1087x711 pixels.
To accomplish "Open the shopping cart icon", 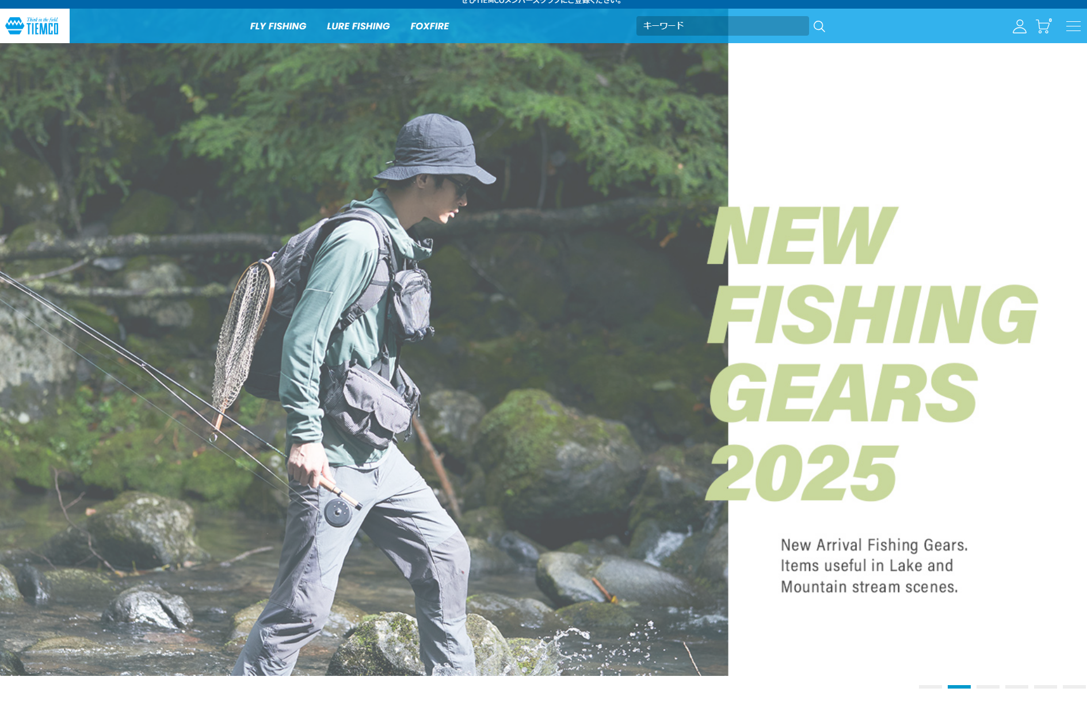I will tap(1042, 26).
